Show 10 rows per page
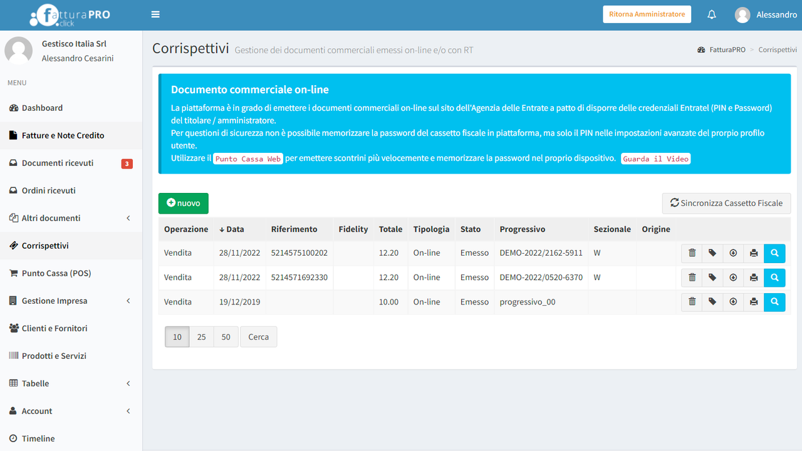Viewport: 802px width, 451px height. click(x=177, y=337)
